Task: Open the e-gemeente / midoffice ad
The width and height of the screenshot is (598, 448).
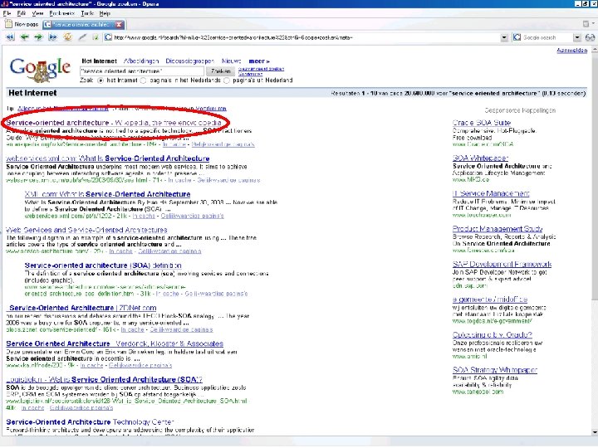Action: click(x=490, y=299)
